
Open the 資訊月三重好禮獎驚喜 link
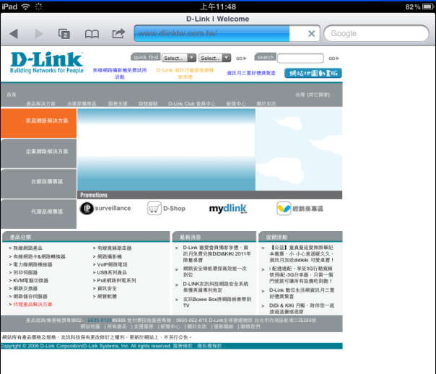click(251, 73)
